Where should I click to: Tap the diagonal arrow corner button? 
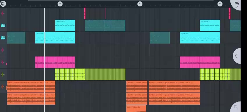coord(236,107)
